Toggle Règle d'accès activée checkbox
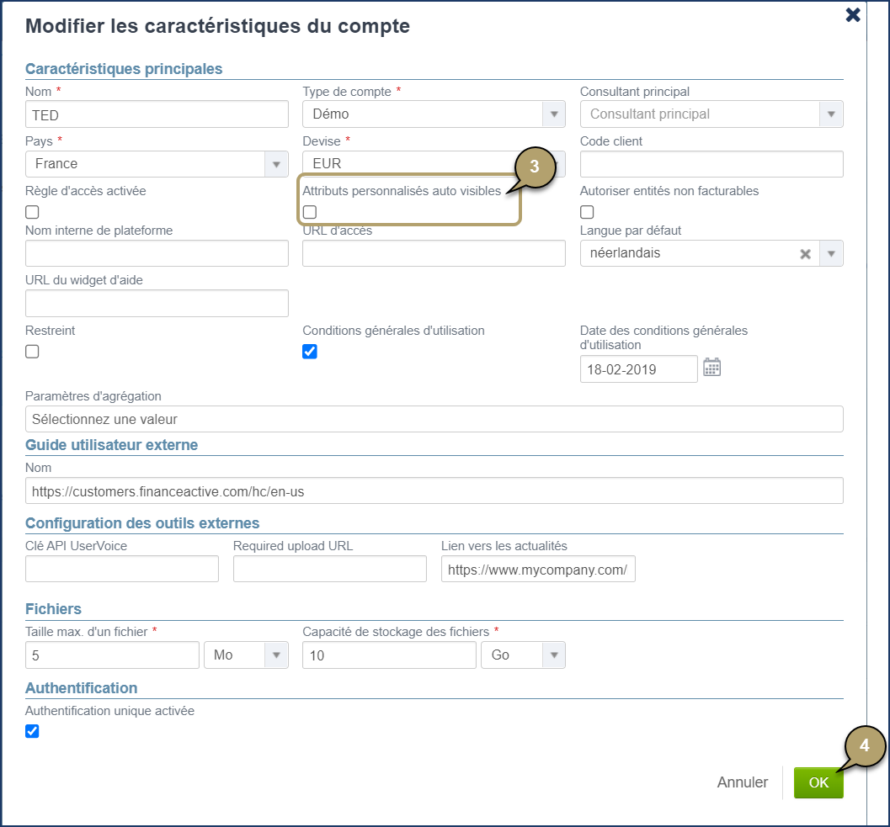This screenshot has height=827, width=890. click(x=32, y=212)
